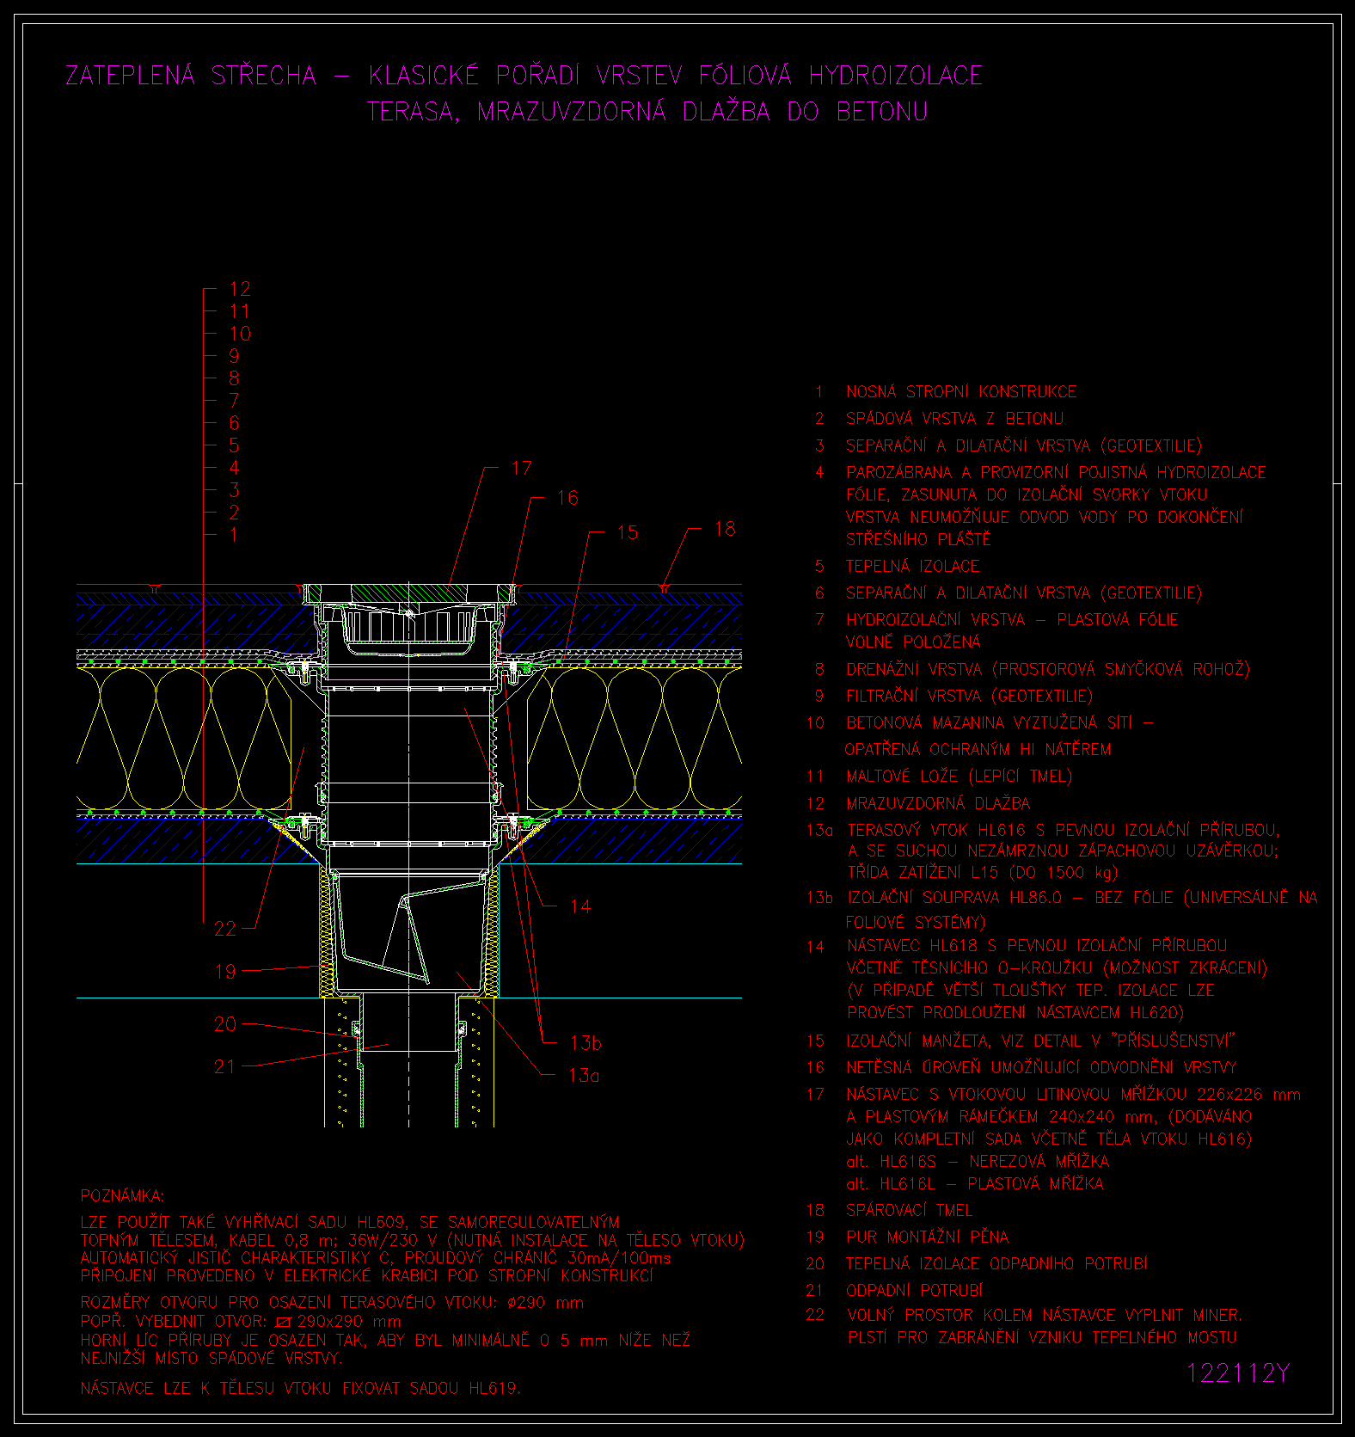Image resolution: width=1355 pixels, height=1437 pixels.
Task: Select callout label 22 left of drain
Action: pos(225,929)
